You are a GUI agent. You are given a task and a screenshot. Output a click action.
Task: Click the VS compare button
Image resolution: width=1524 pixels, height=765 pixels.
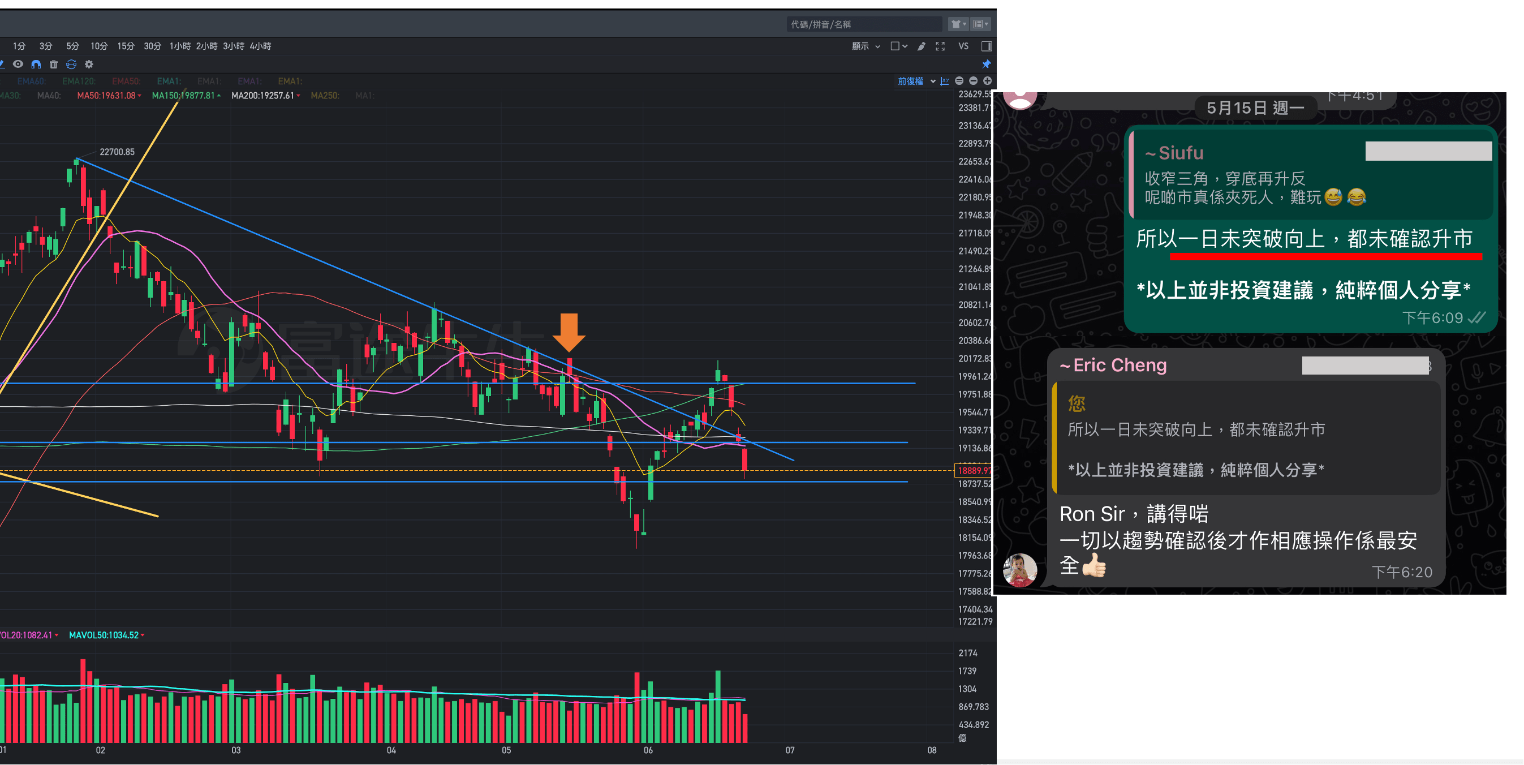(963, 46)
